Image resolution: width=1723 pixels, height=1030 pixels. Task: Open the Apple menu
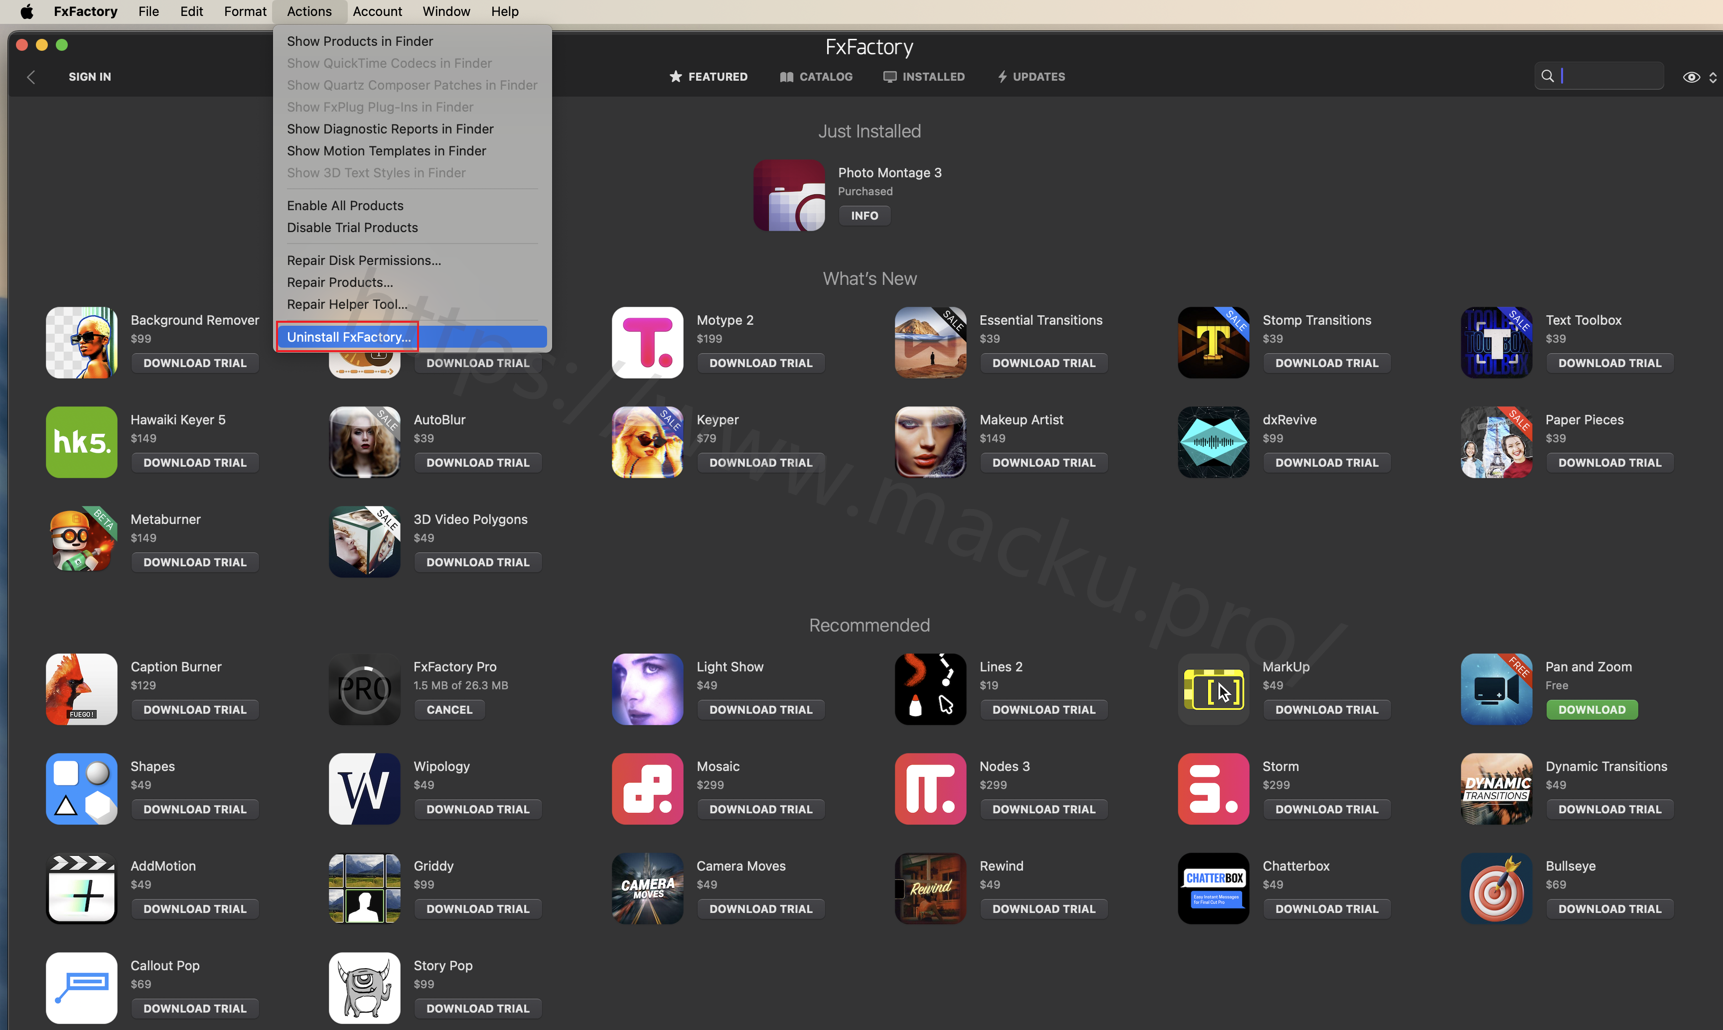pyautogui.click(x=26, y=11)
